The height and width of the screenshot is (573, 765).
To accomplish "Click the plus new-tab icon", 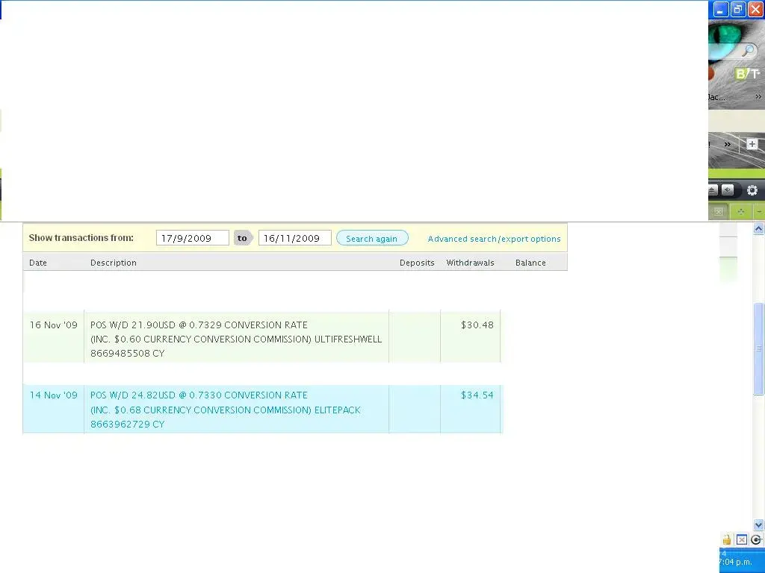I will click(752, 144).
